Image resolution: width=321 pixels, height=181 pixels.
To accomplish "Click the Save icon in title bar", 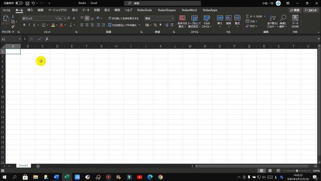I will click(x=28, y=4).
